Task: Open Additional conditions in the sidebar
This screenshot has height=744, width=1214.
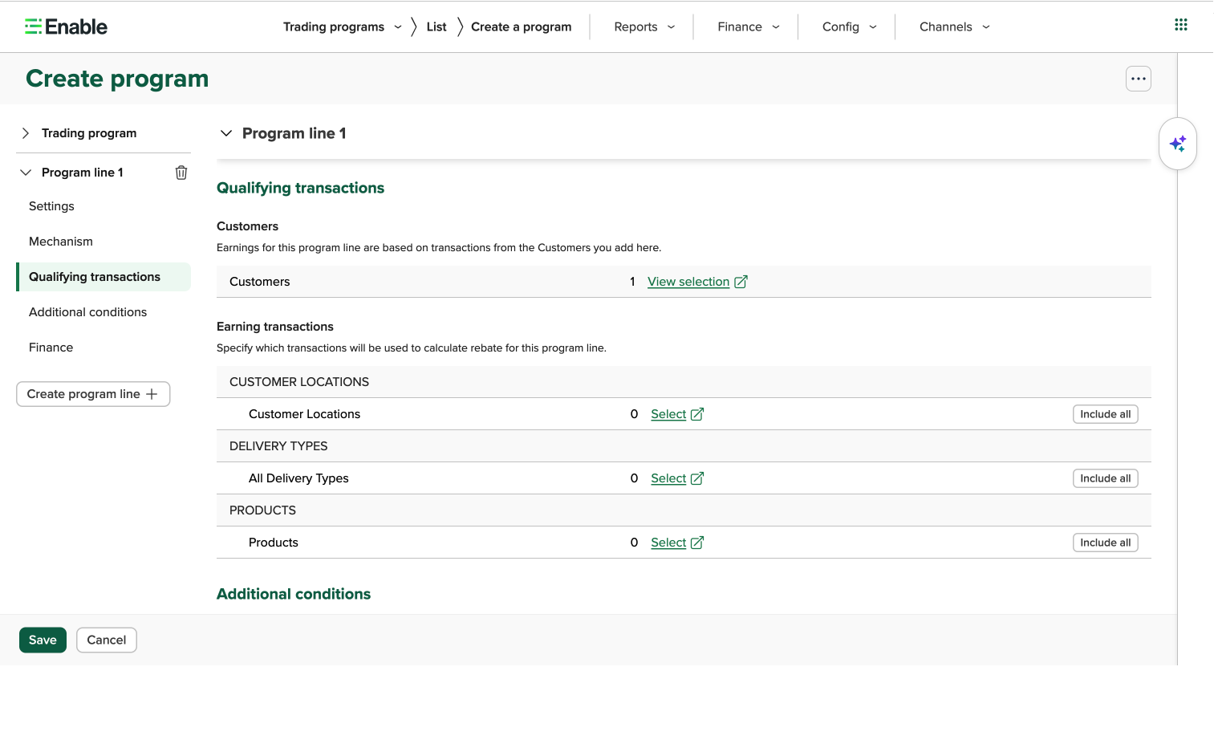Action: coord(87,312)
